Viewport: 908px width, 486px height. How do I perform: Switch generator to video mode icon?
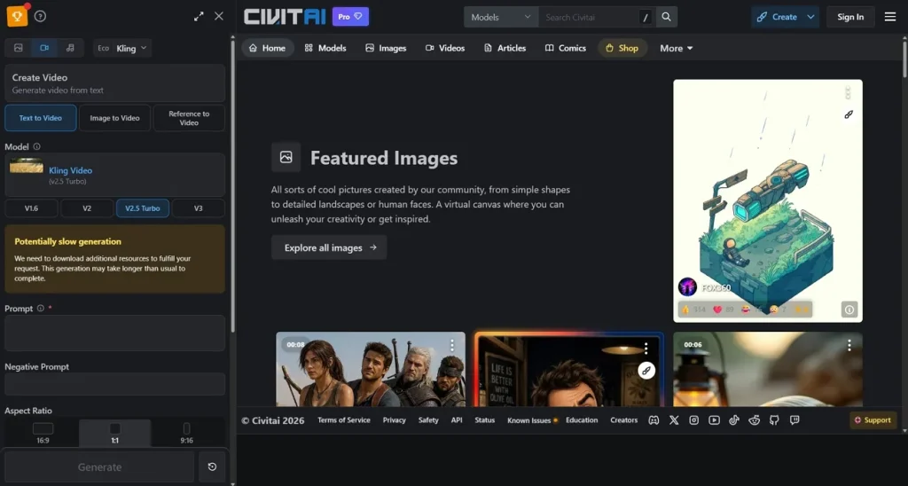coord(44,48)
